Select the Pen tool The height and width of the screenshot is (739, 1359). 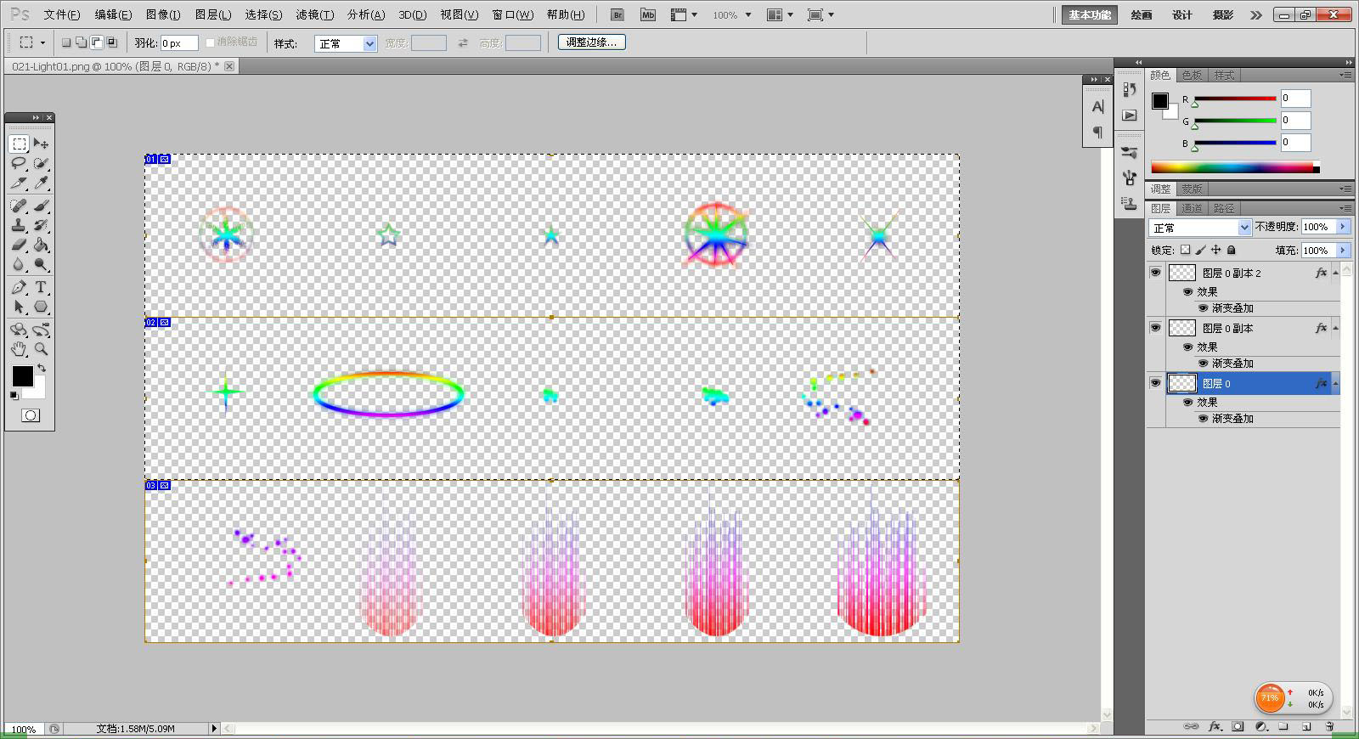click(x=19, y=287)
